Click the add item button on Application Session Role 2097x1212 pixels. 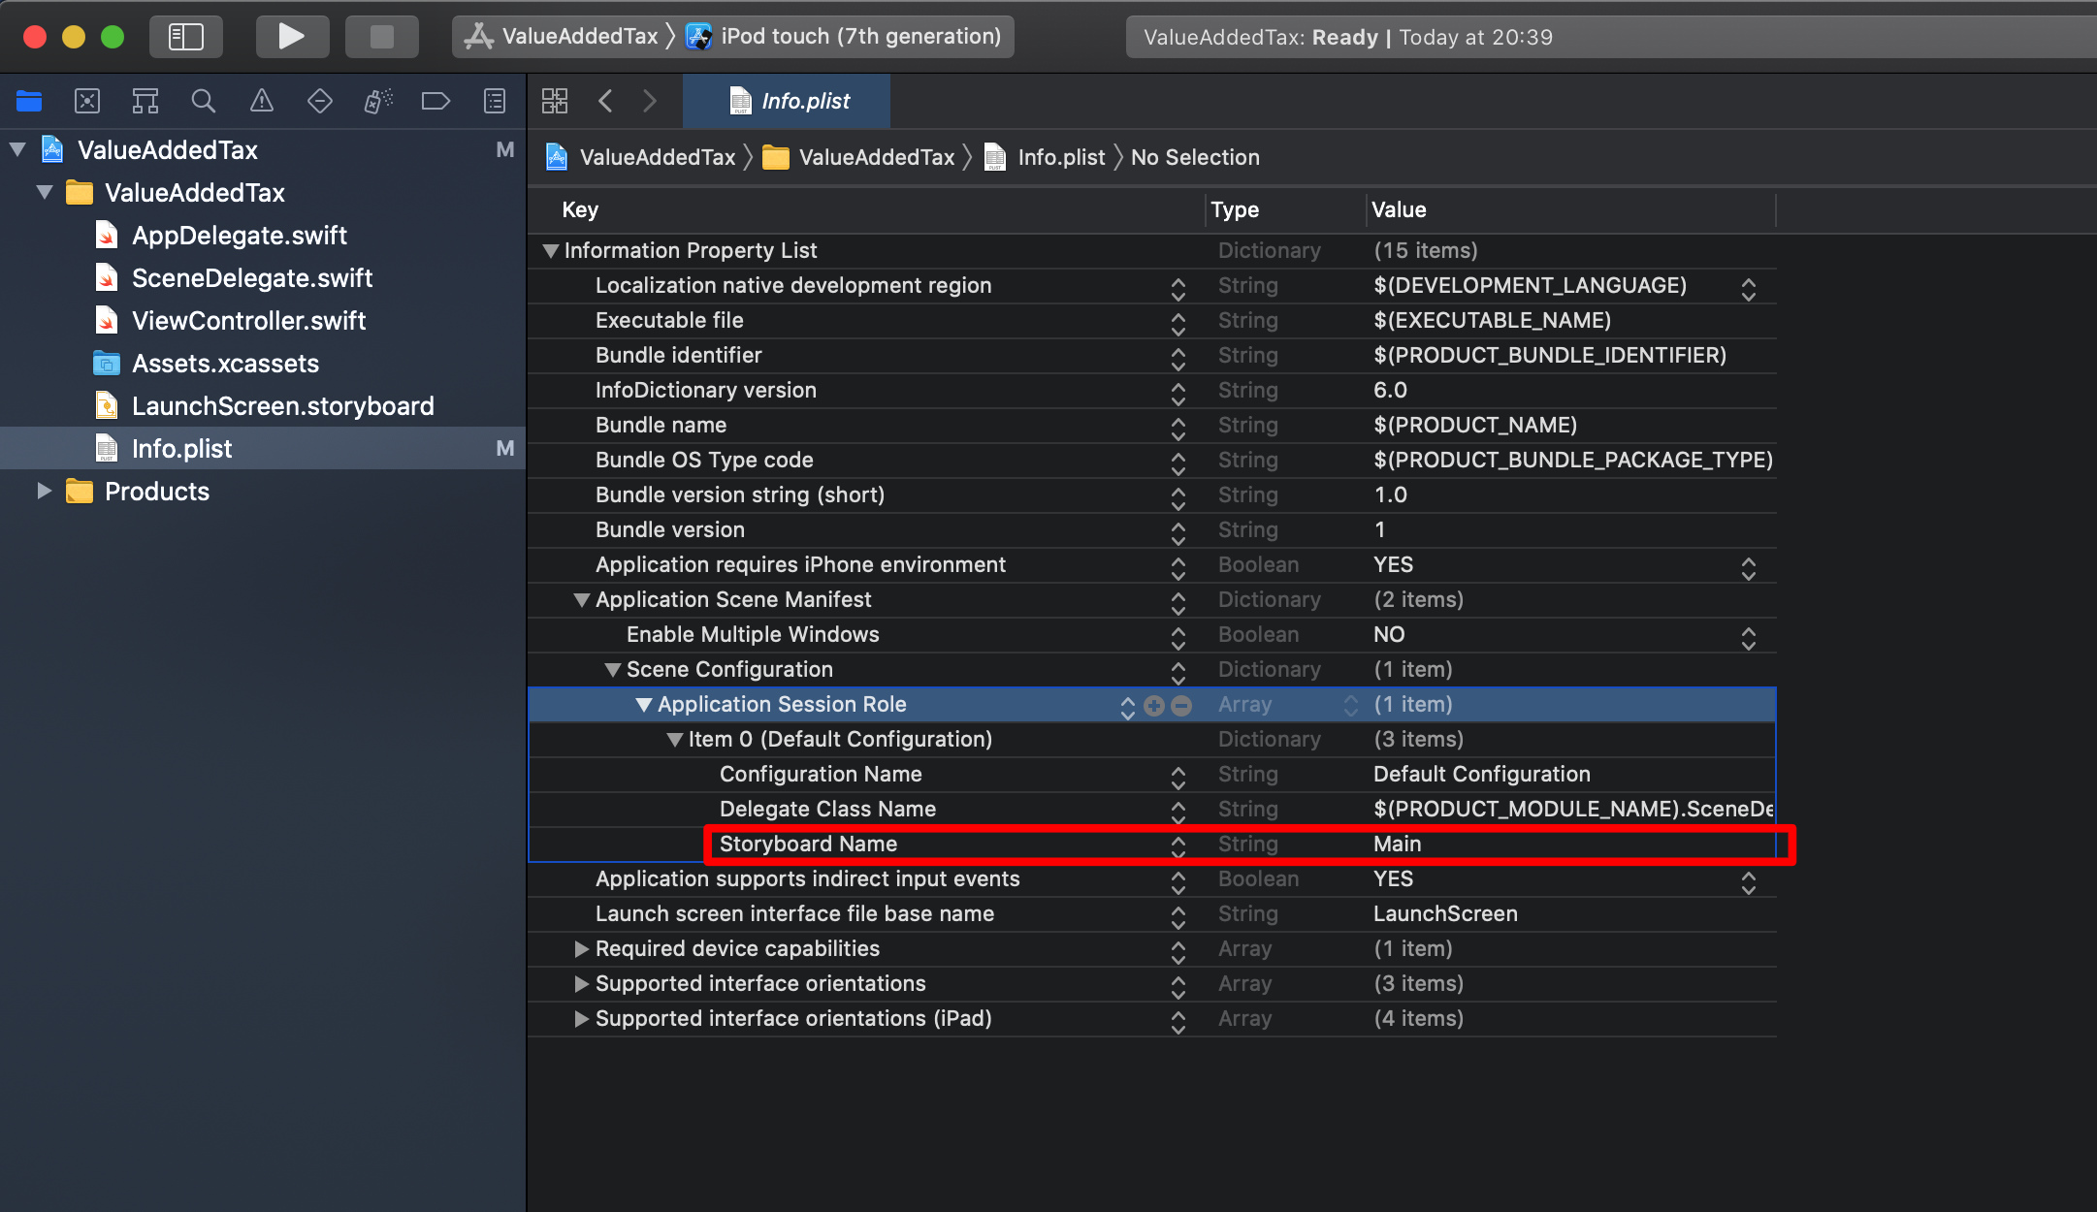click(x=1153, y=704)
